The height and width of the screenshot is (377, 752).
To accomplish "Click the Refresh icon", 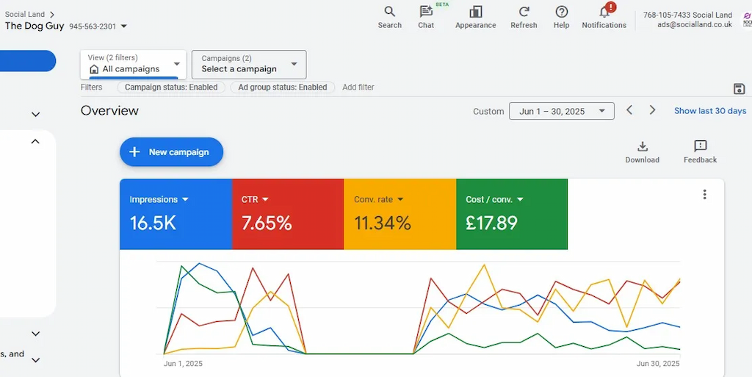I will point(524,12).
